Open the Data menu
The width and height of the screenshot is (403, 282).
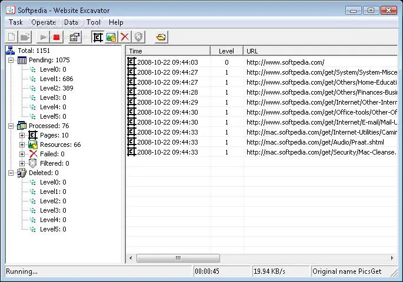coord(71,22)
